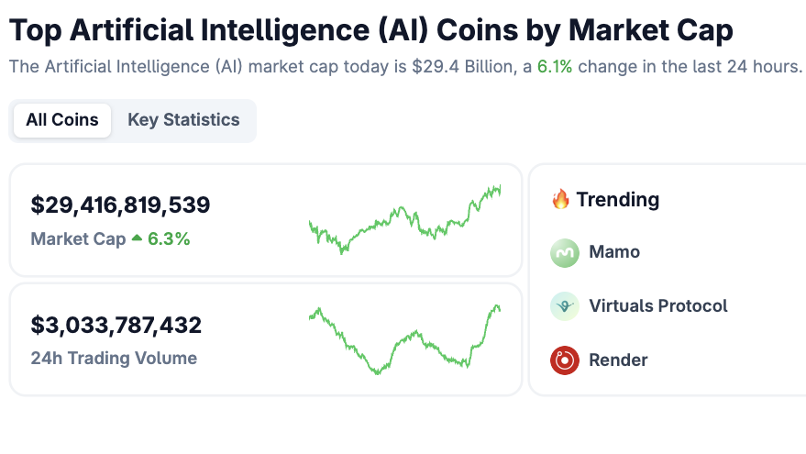Click the Render coin icon
The image size is (806, 454).
tap(565, 360)
